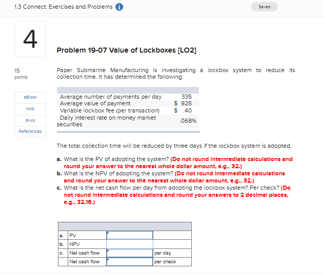Click the 'per check' unit cell
The height and width of the screenshot is (274, 323).
172,262
